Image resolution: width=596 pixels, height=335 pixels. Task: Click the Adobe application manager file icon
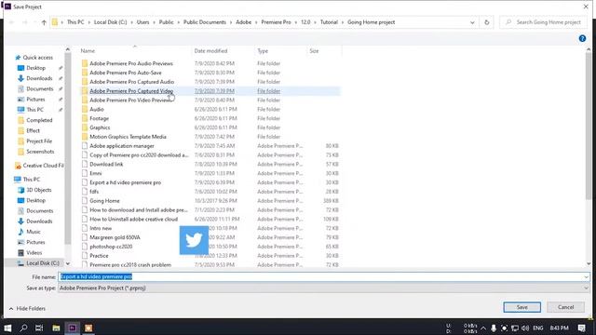click(x=85, y=146)
